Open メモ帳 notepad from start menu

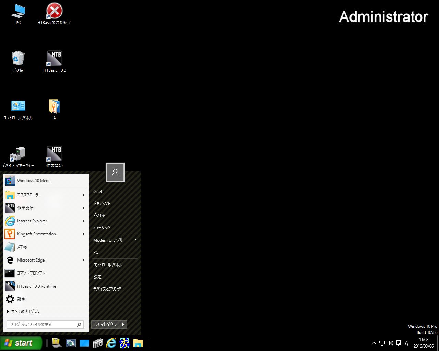tap(45, 247)
